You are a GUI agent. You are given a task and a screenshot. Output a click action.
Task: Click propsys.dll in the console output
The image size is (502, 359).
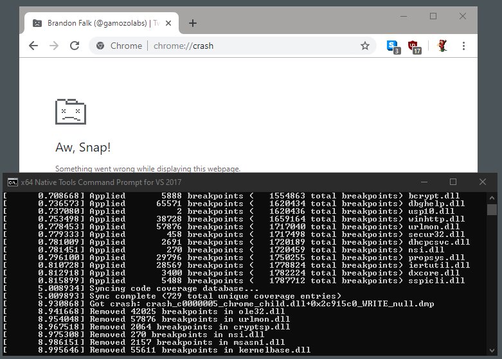(436, 258)
